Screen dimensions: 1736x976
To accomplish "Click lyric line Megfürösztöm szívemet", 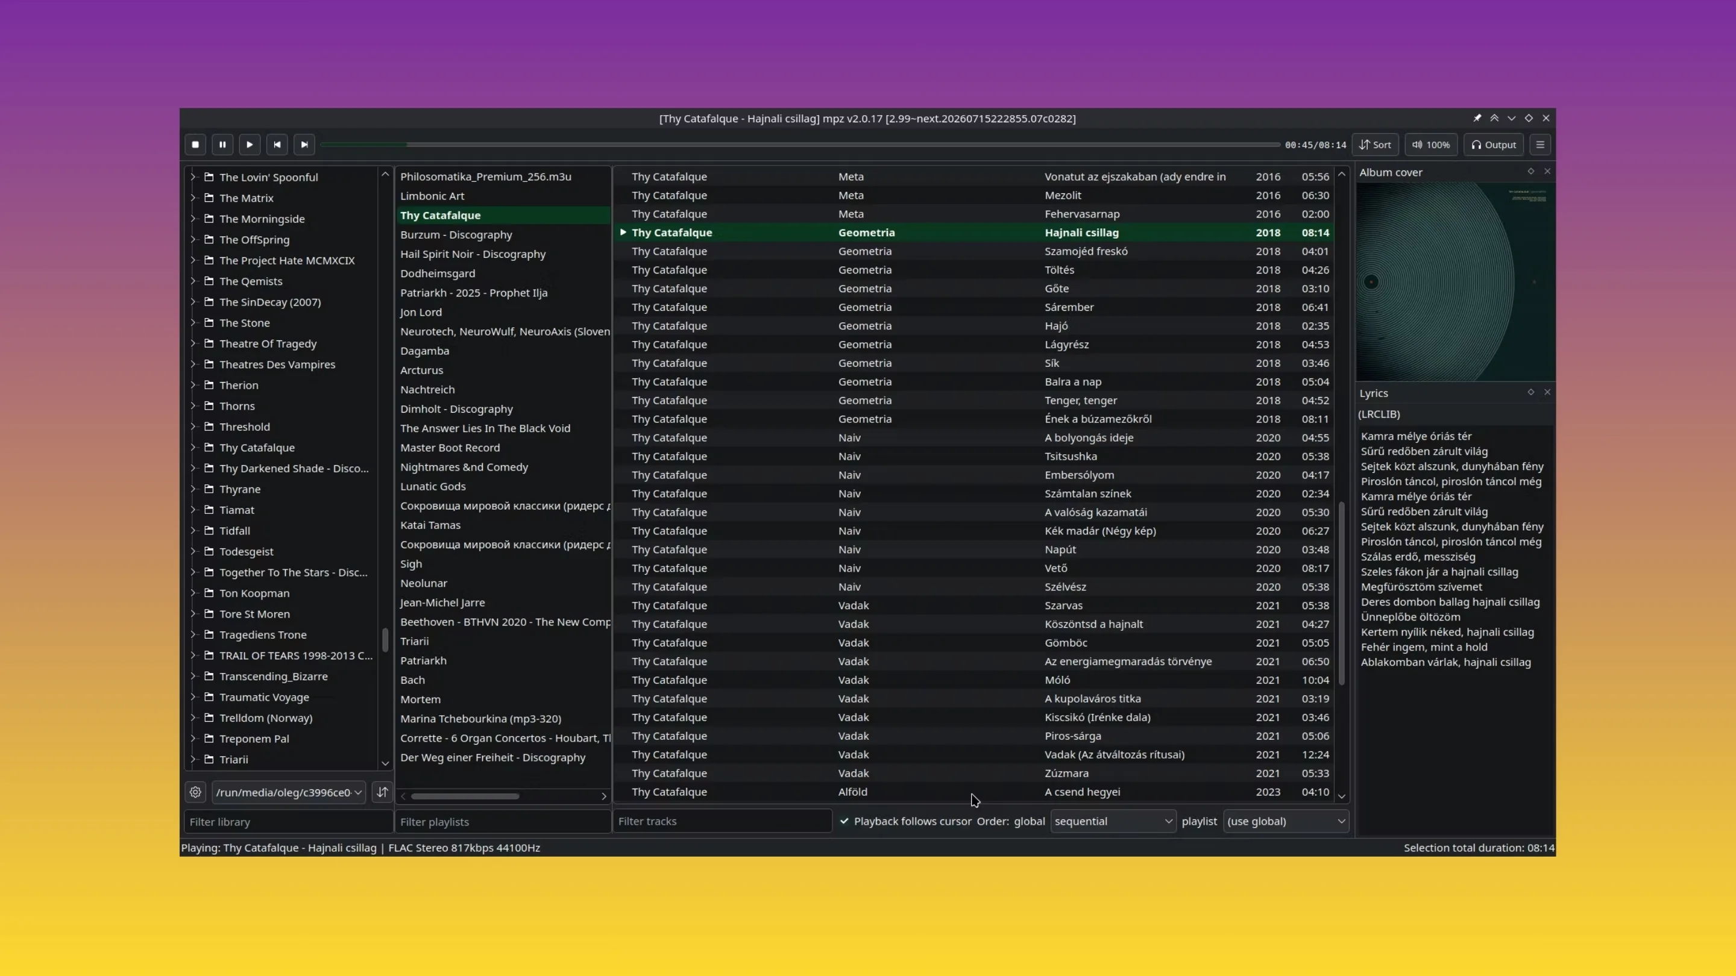I will [x=1421, y=587].
